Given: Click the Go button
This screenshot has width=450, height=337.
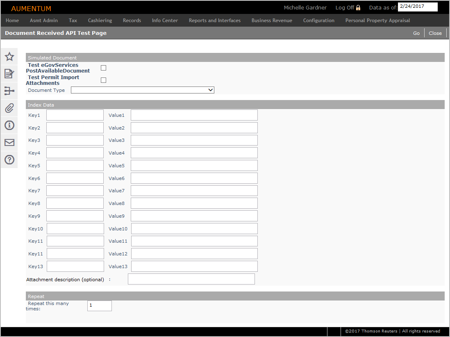Looking at the screenshot, I should coord(416,33).
